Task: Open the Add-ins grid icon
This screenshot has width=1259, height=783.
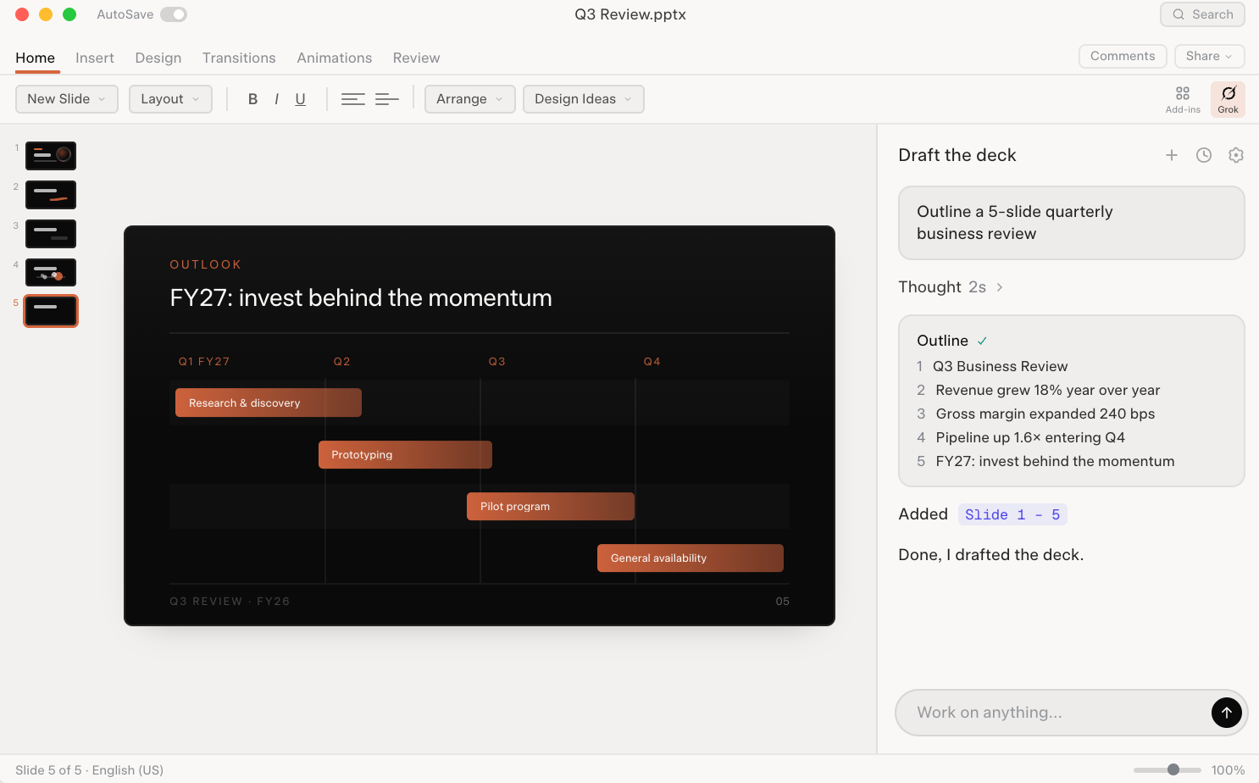Action: click(x=1183, y=99)
